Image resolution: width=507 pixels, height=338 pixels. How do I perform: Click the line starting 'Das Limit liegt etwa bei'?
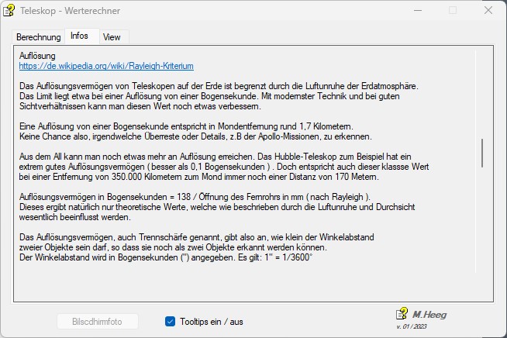point(209,96)
